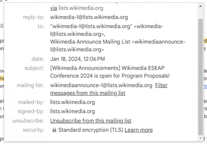Click the popup's vertical scrollbar thumb
The image size is (207, 144).
coord(200,77)
